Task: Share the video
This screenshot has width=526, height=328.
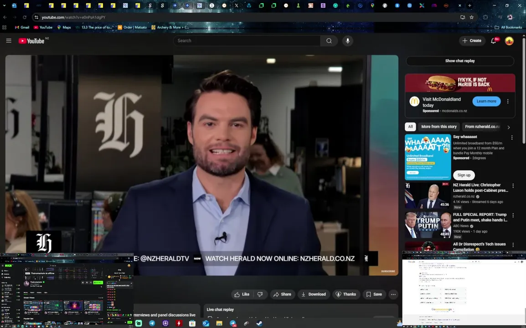Action: tap(282, 294)
